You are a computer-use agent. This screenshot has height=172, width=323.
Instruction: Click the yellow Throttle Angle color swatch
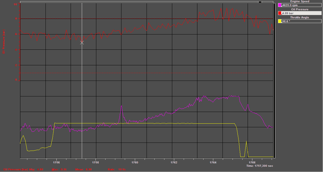point(280,21)
